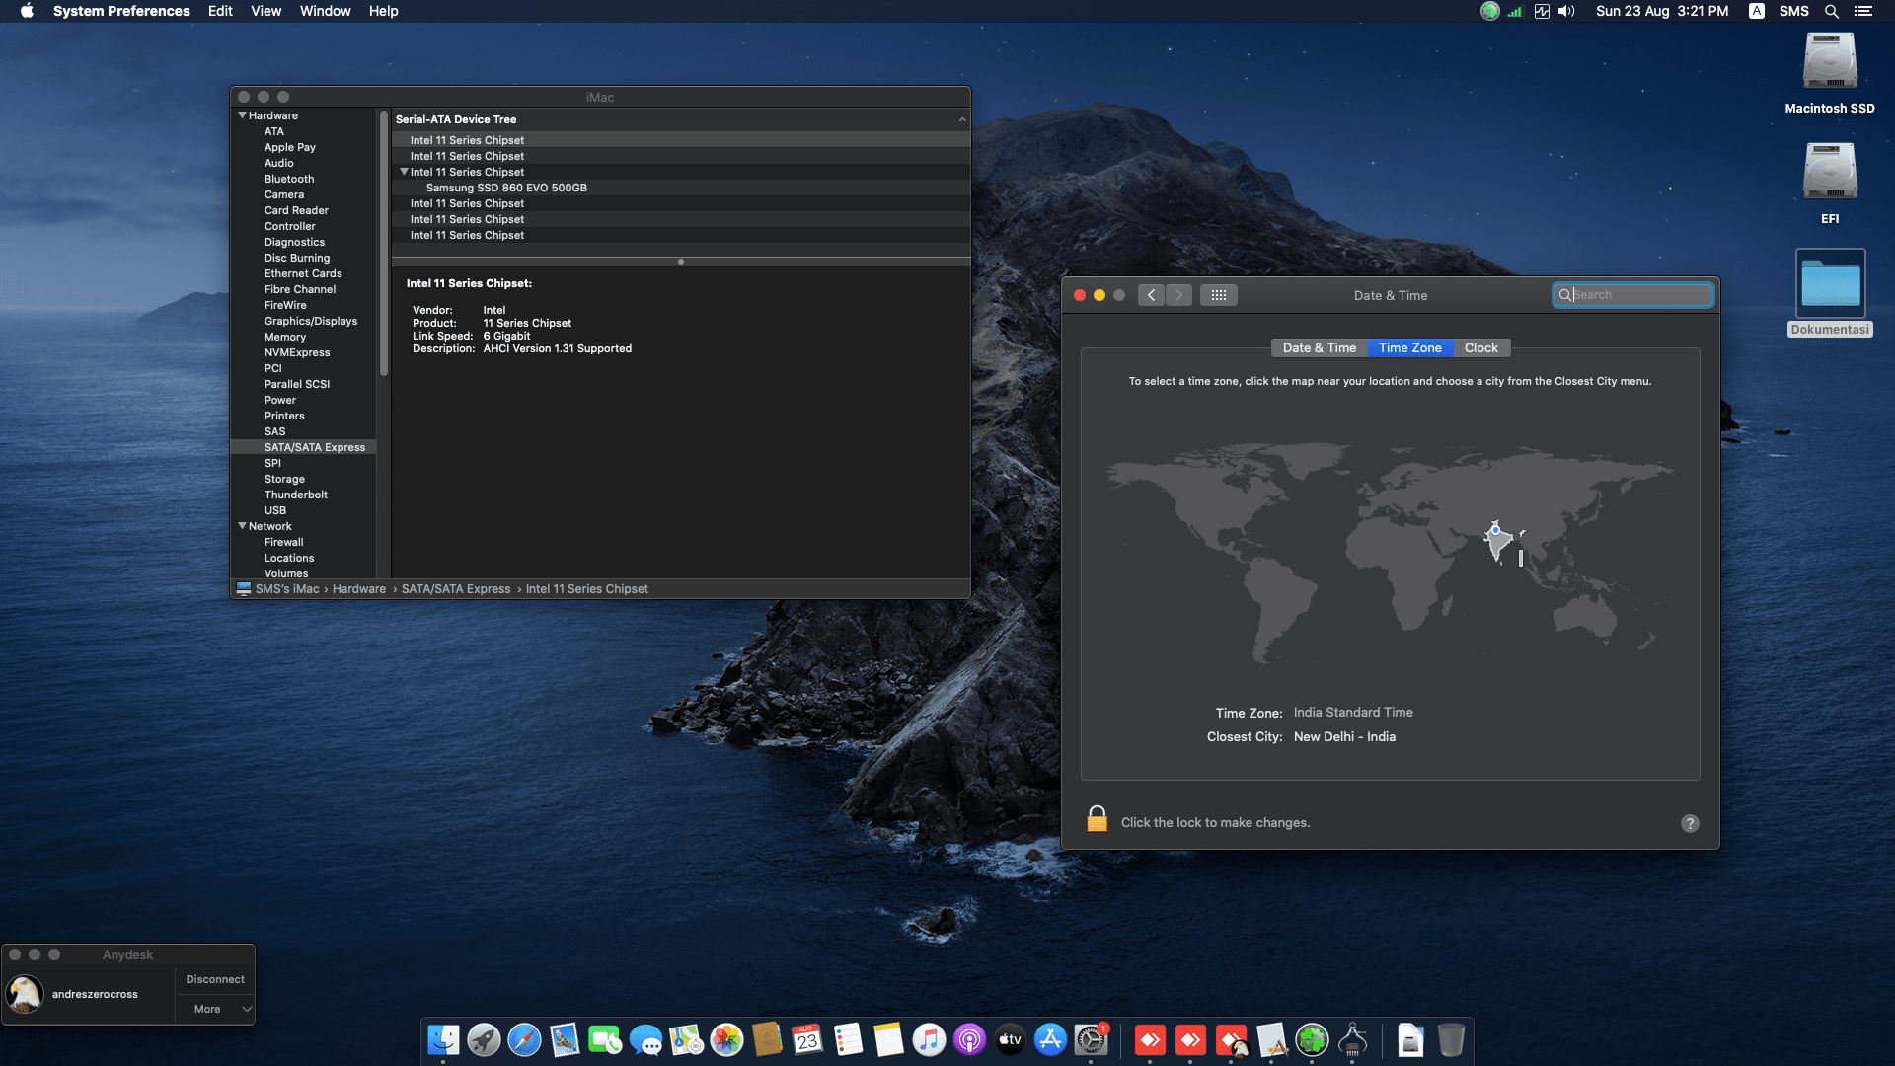Open App Store from the dock
Image resolution: width=1895 pixels, height=1066 pixels.
point(1050,1039)
